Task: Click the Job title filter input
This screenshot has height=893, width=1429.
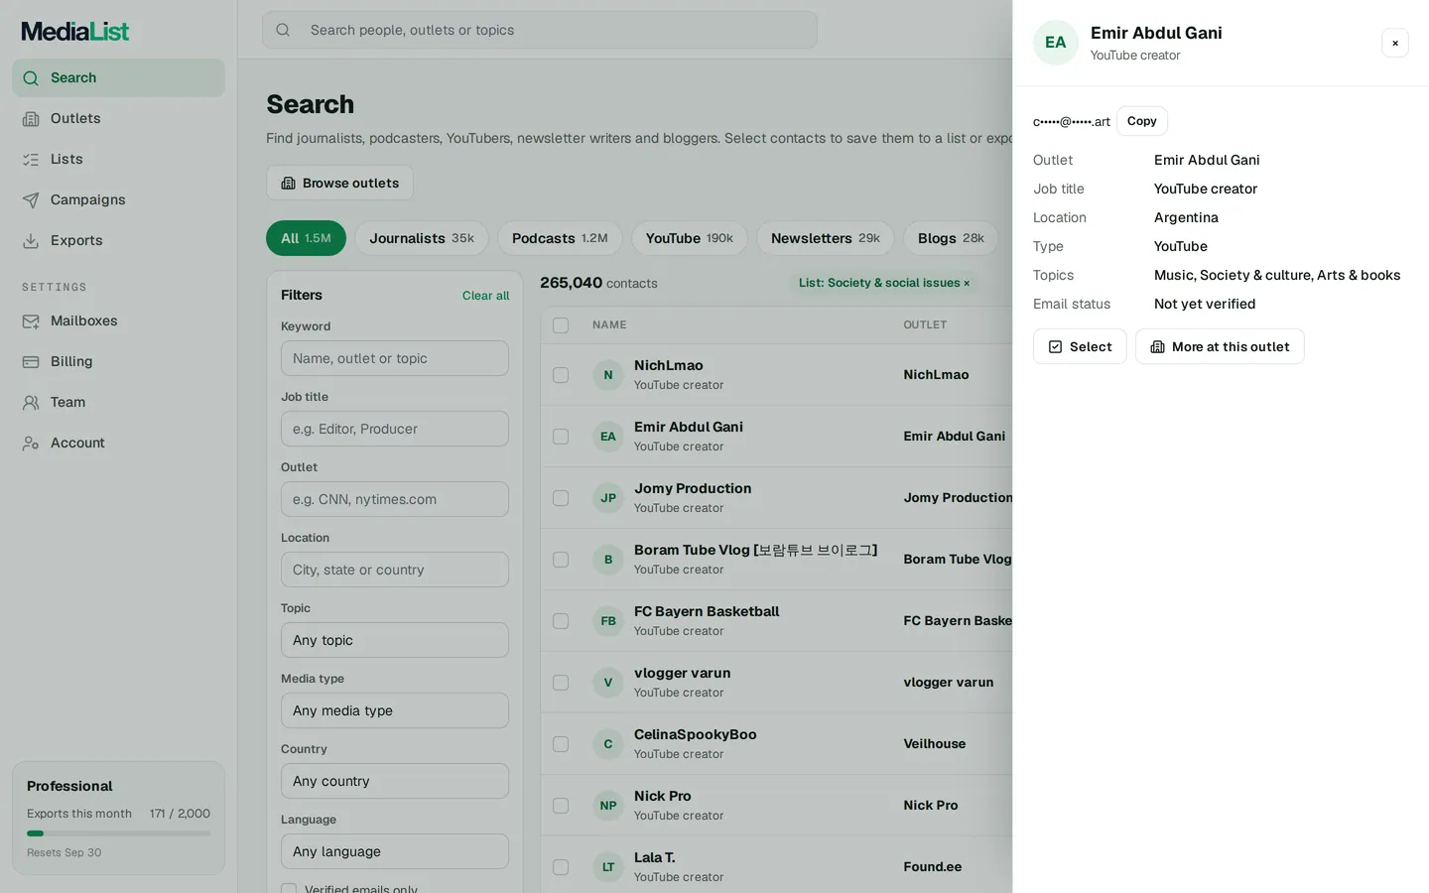Action: pyautogui.click(x=395, y=429)
